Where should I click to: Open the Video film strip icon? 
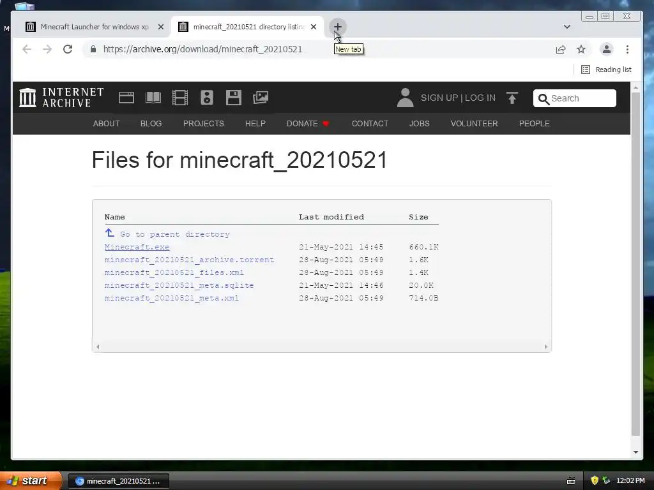tap(179, 98)
